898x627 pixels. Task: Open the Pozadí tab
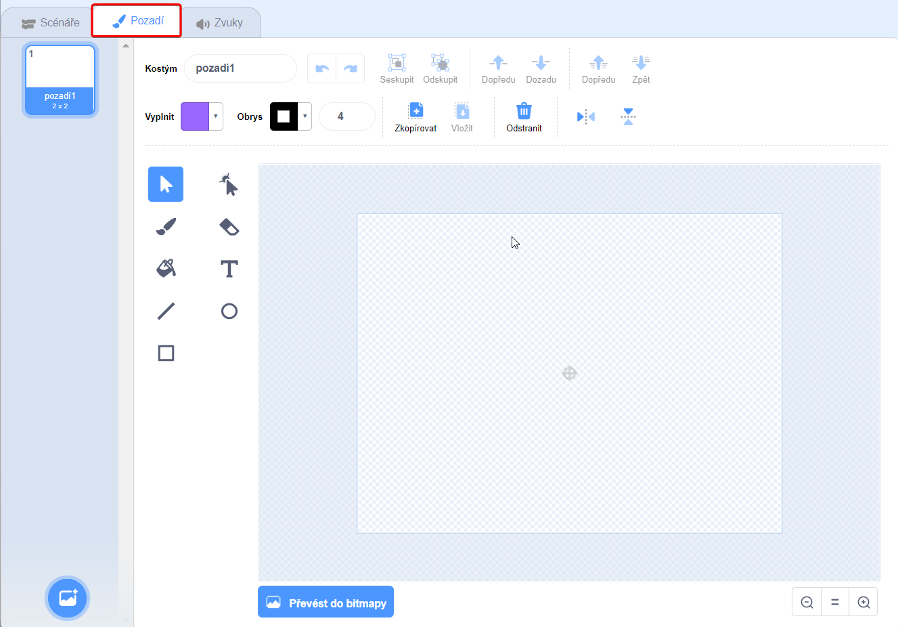coord(137,21)
